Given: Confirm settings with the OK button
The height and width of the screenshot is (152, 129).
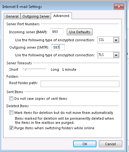Looking at the screenshot, I should click(85, 144).
